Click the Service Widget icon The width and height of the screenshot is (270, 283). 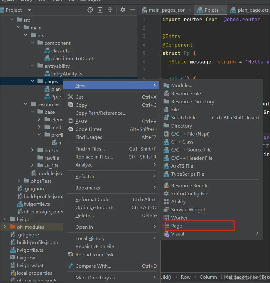coord(166,209)
